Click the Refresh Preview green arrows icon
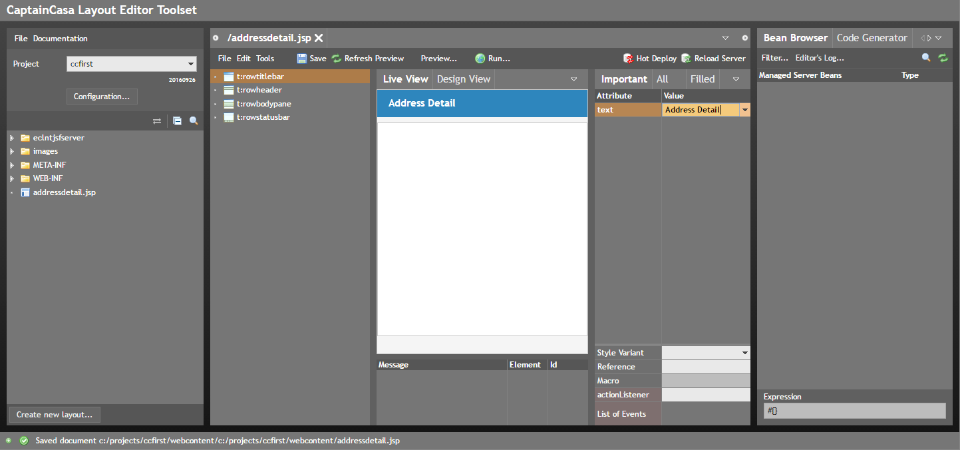The width and height of the screenshot is (960, 450). tap(337, 59)
